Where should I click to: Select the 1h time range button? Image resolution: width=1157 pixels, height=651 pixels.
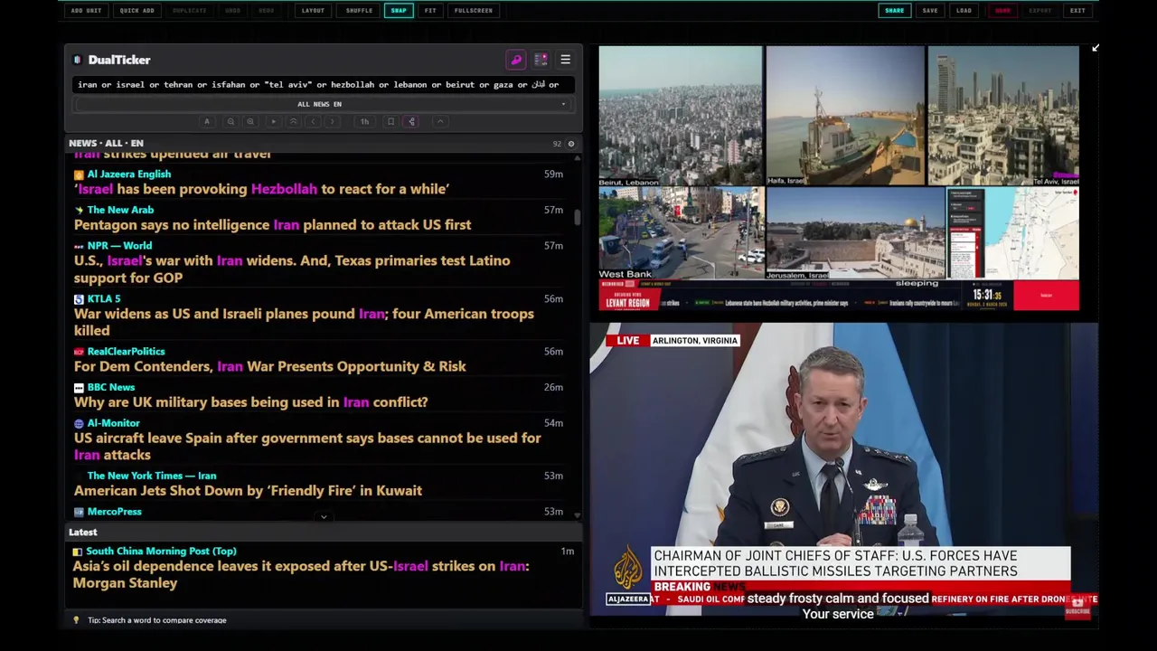coord(364,121)
